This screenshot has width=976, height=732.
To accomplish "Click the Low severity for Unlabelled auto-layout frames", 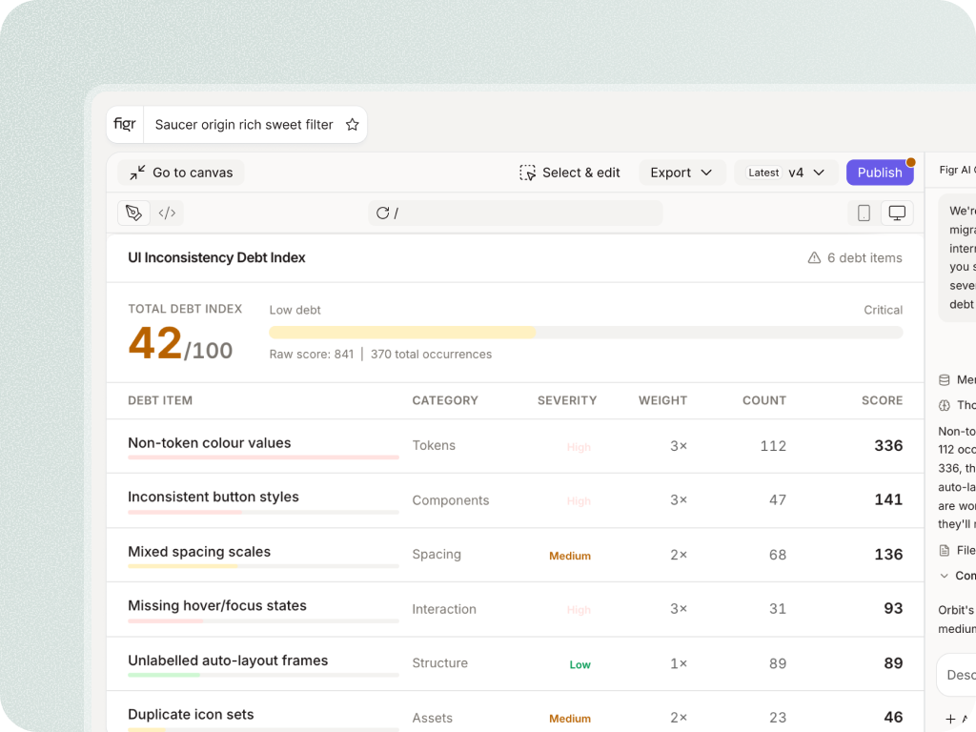I will [x=580, y=664].
